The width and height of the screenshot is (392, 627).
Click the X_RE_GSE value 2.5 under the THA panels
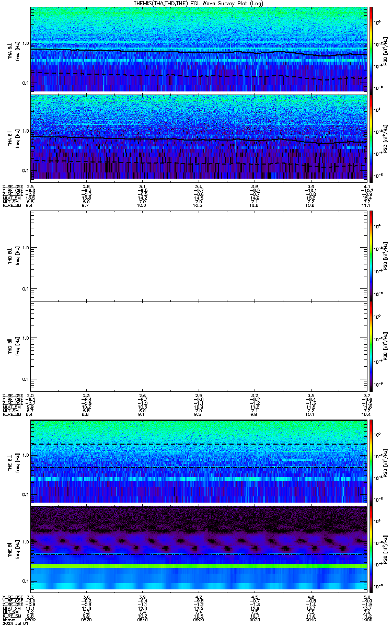[x=31, y=187]
